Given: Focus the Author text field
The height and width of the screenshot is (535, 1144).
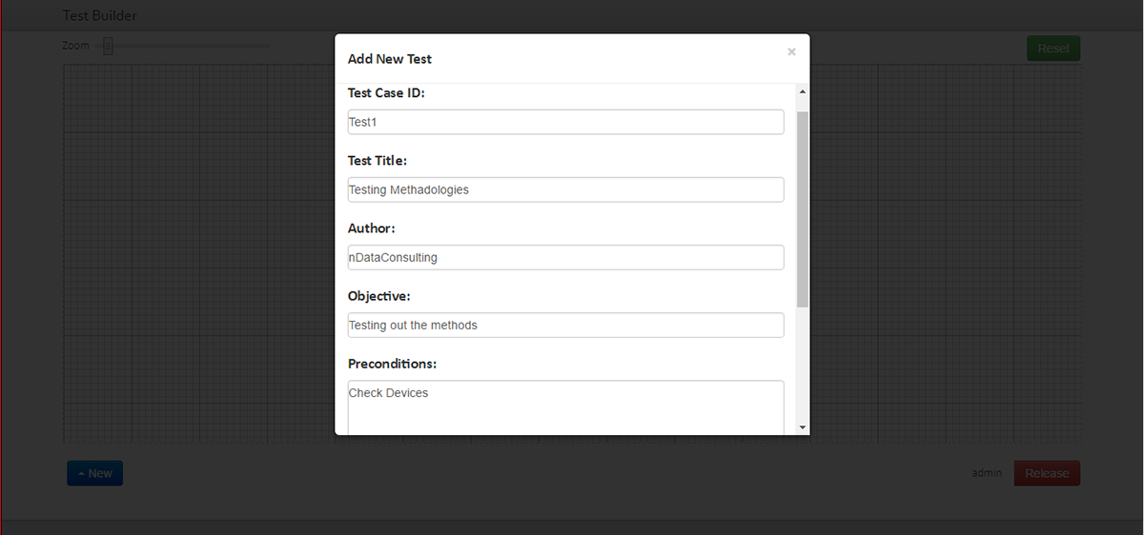Looking at the screenshot, I should coord(566,257).
